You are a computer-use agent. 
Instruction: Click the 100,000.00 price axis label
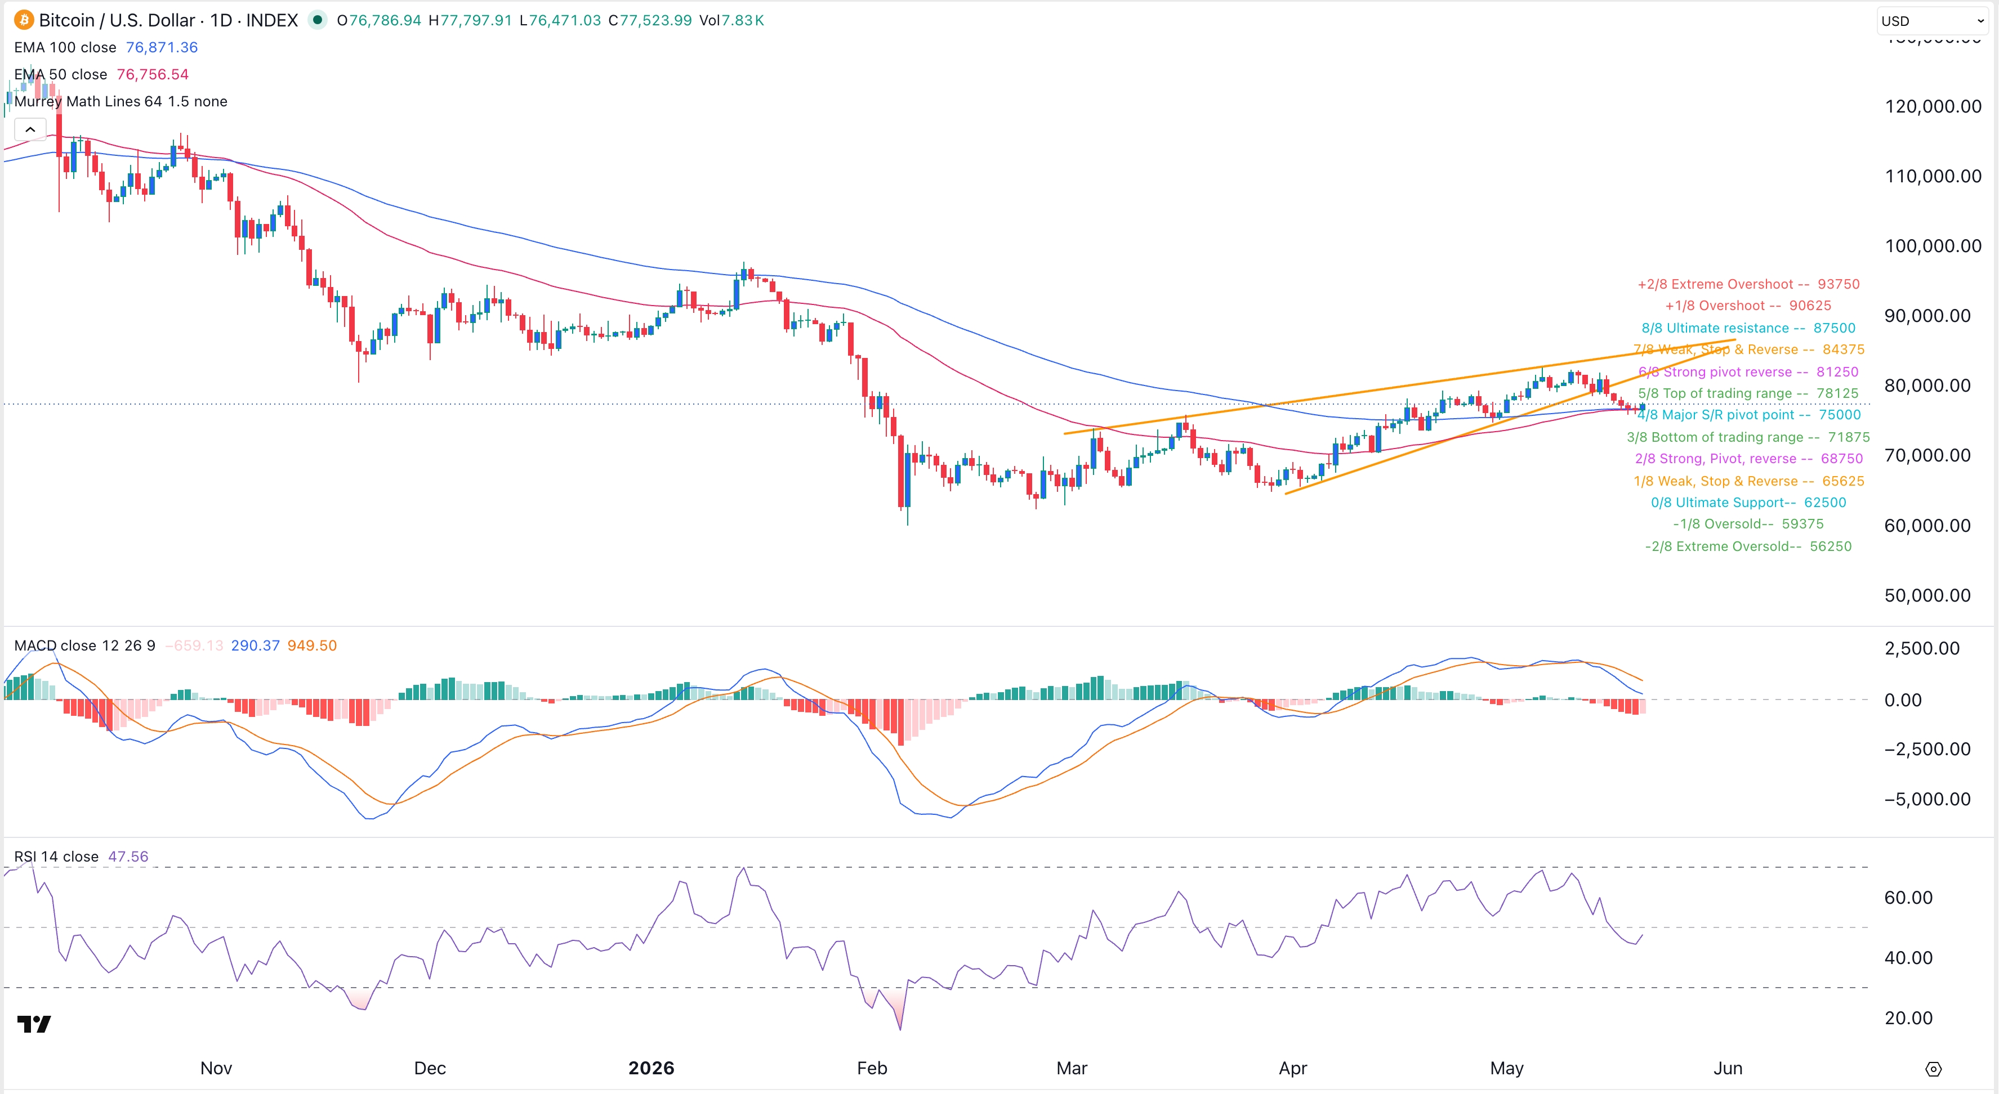point(1933,246)
